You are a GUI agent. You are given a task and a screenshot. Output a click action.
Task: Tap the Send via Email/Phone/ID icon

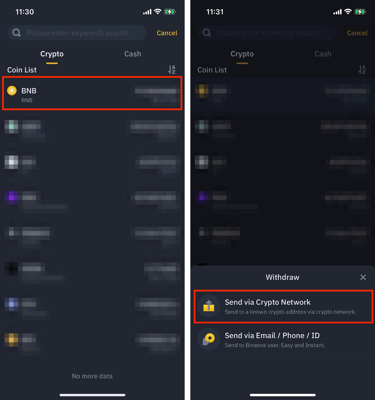point(209,339)
